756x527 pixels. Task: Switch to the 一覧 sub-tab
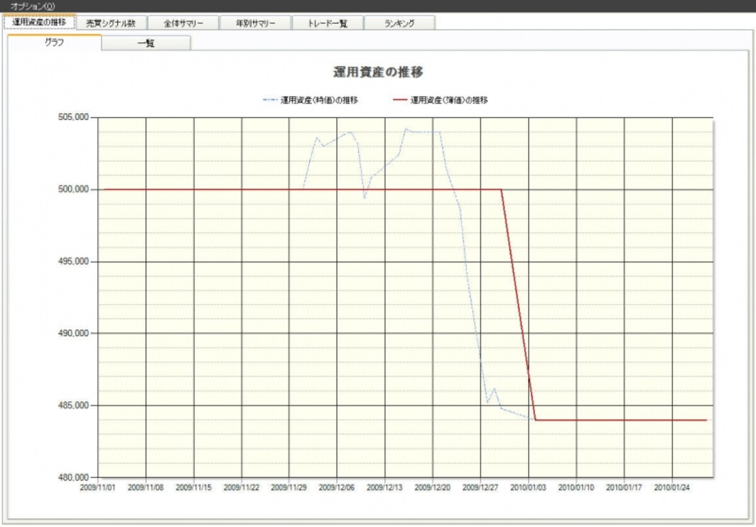coord(146,43)
